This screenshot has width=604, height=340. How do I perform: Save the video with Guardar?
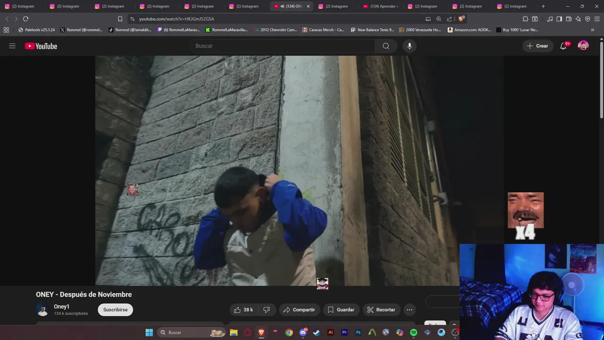[x=341, y=310]
